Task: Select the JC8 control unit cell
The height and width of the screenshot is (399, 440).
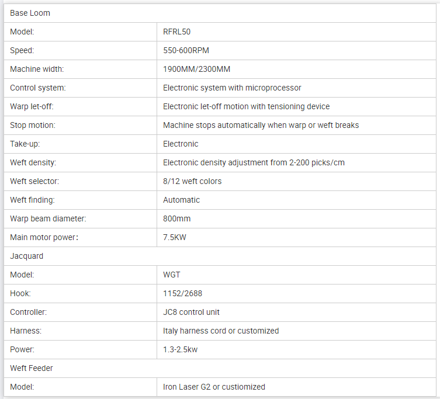Action: point(296,313)
